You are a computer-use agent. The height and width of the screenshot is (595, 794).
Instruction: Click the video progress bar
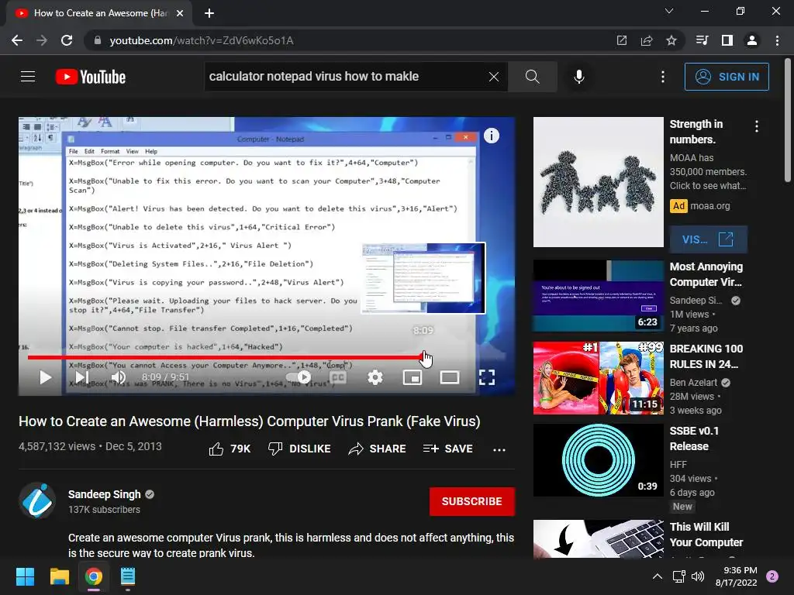coord(267,357)
